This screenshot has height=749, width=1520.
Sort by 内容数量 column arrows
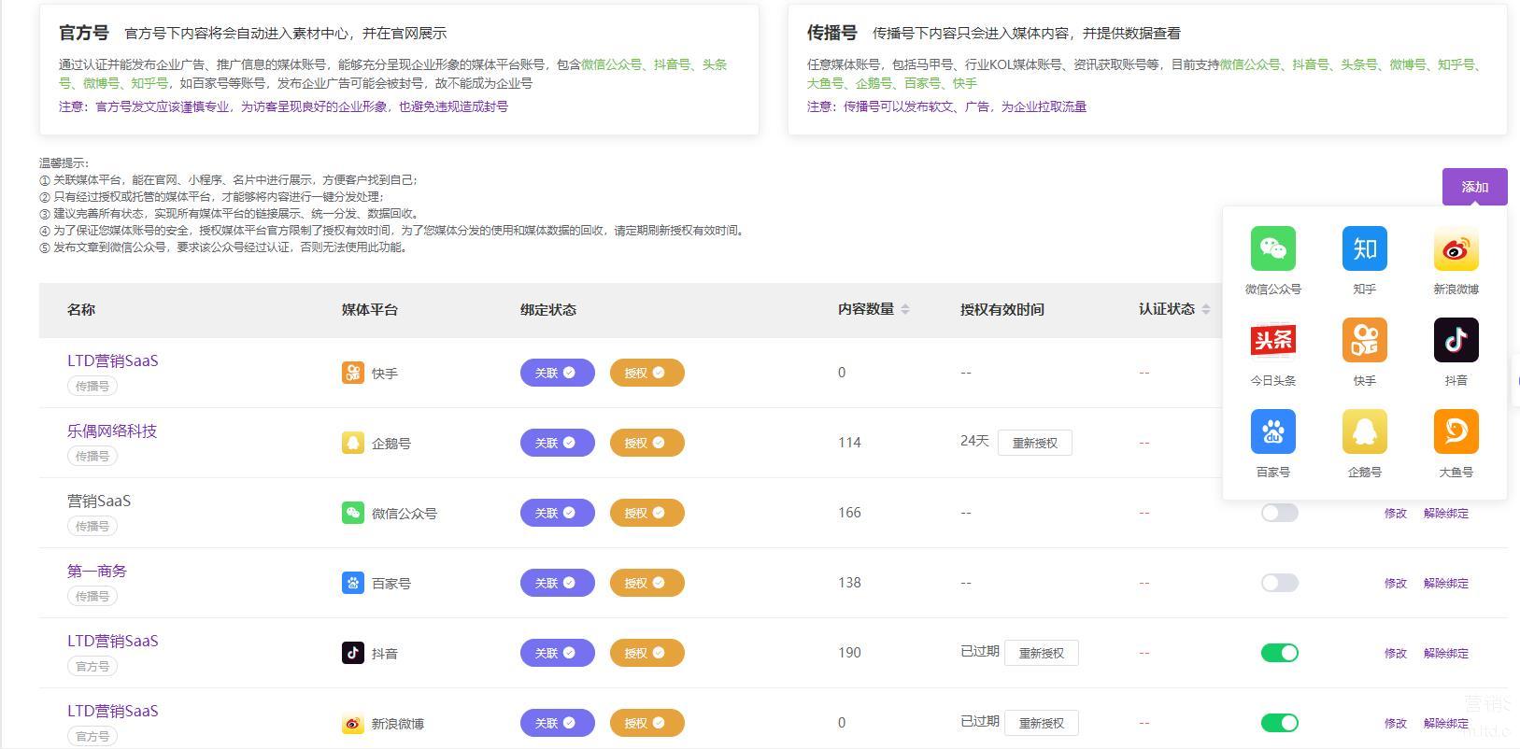[x=905, y=309]
